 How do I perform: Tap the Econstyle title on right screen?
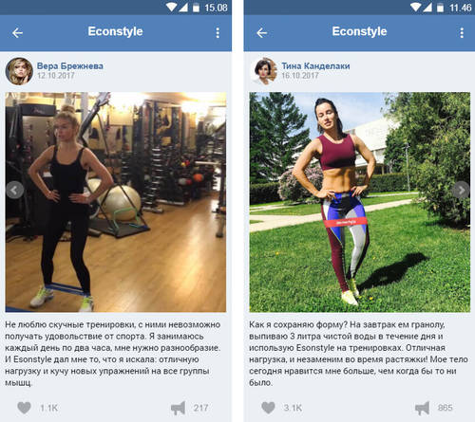tap(359, 31)
